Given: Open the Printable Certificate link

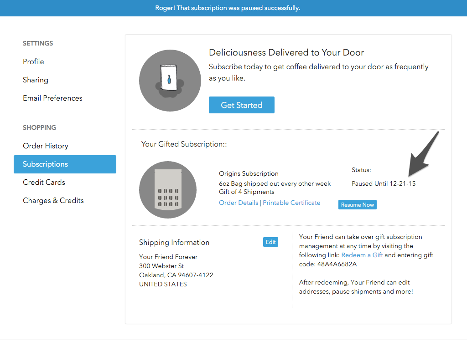Looking at the screenshot, I should [291, 203].
